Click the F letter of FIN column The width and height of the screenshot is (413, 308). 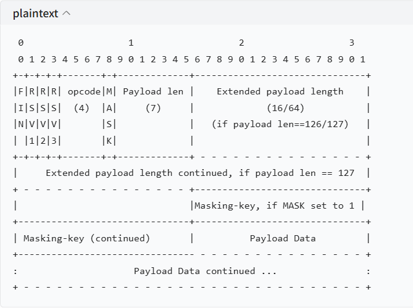(21, 91)
